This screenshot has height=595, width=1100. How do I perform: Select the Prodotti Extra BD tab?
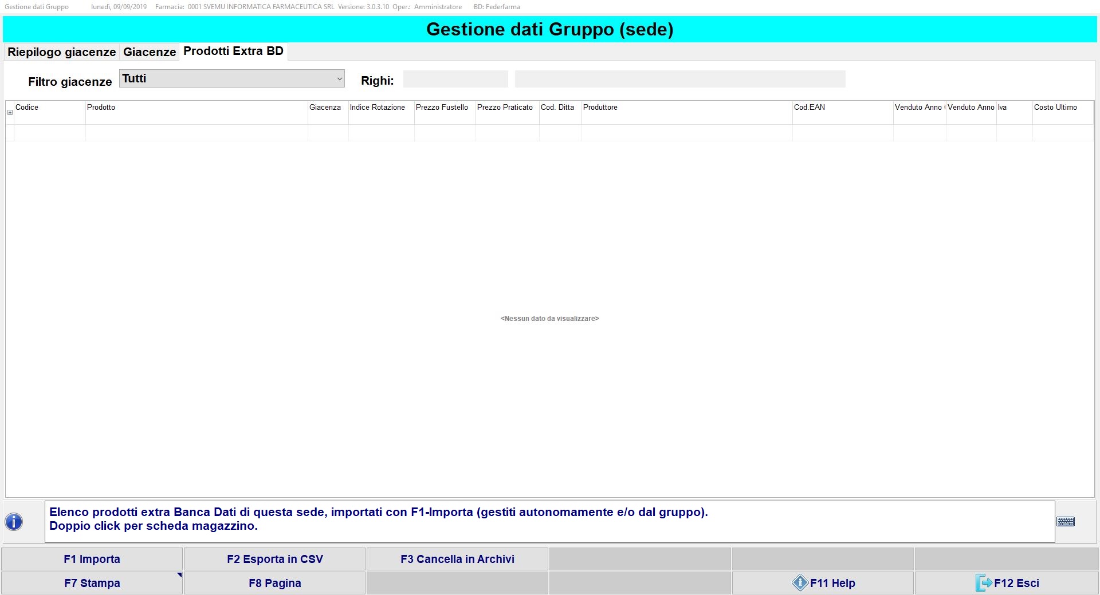point(233,51)
